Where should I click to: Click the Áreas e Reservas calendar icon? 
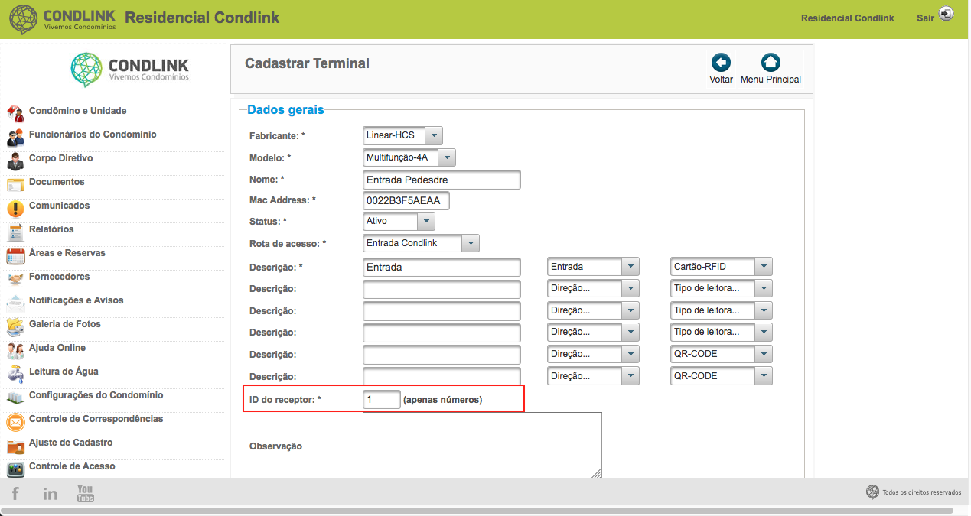[x=15, y=256]
